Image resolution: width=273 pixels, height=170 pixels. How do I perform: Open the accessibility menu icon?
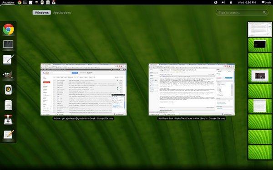click(x=216, y=2)
